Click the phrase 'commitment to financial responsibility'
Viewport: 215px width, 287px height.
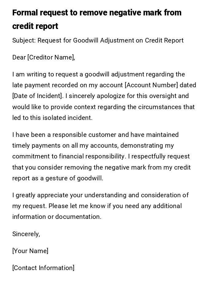[68, 156]
